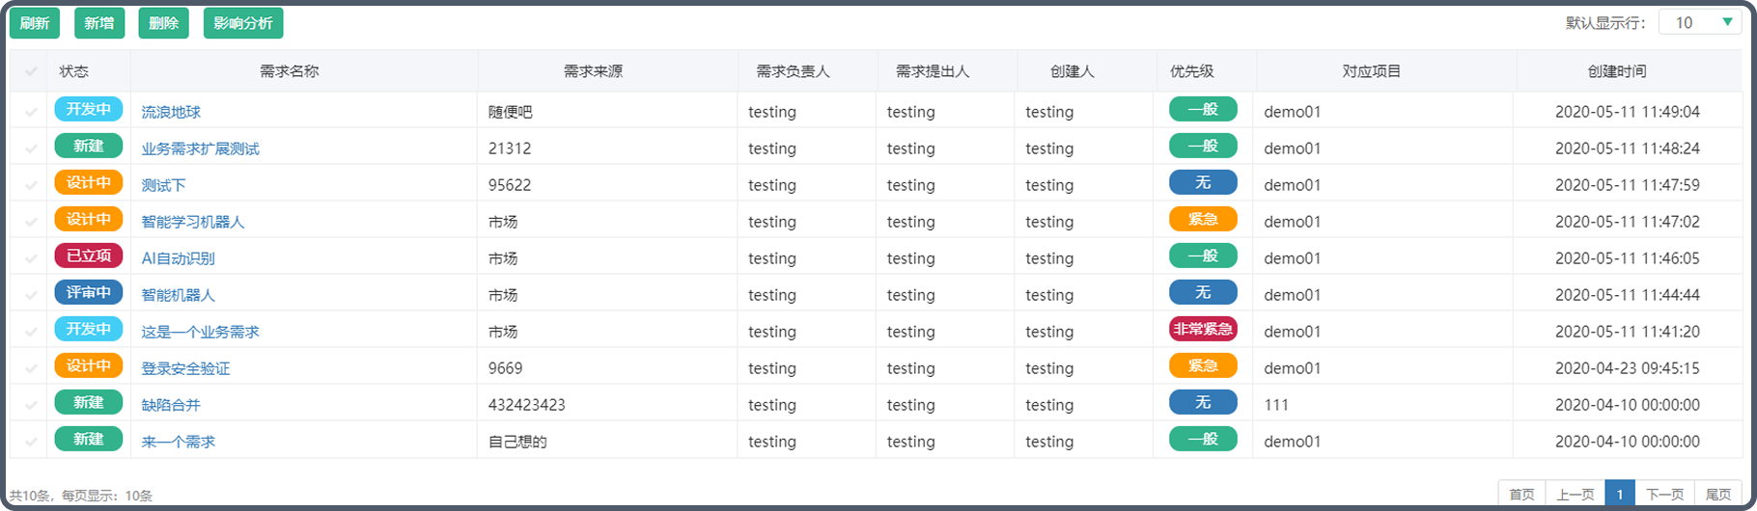Select page 1 in pagination
This screenshot has height=511, width=1757.
pyautogui.click(x=1619, y=495)
